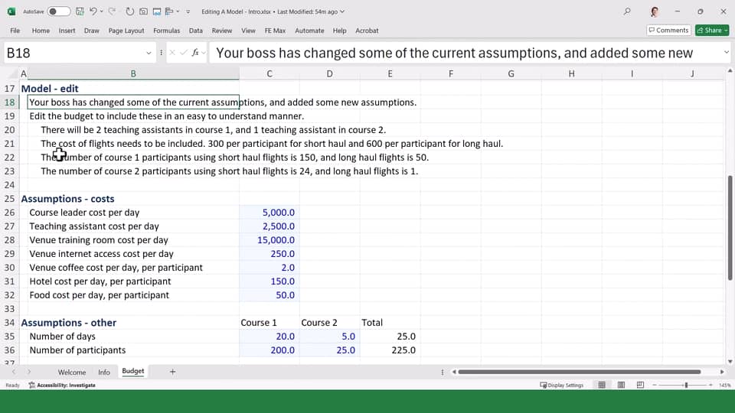Toggle the AutoSave switch
Image resolution: width=735 pixels, height=413 pixels.
(x=59, y=11)
